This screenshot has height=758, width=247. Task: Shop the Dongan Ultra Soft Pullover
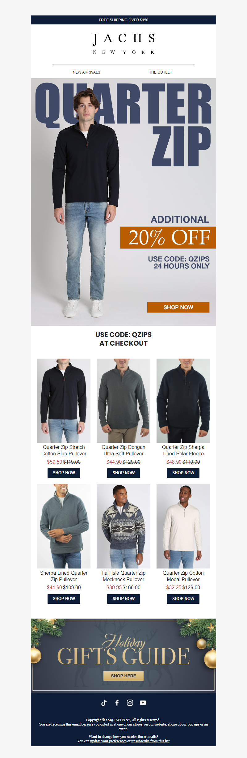pyautogui.click(x=124, y=473)
